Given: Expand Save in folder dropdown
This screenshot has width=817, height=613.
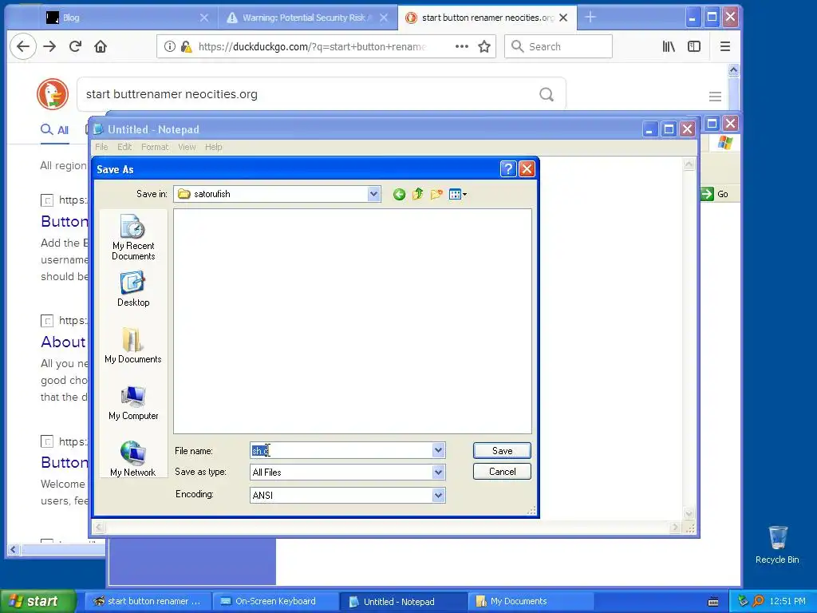Looking at the screenshot, I should tap(373, 194).
